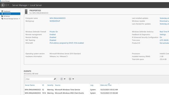Click Remote management 'Enabled' link
This screenshot has width=169, height=95.
[53, 35]
